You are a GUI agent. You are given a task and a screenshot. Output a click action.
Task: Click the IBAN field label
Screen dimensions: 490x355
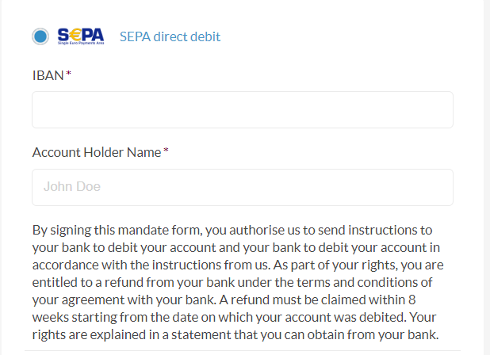point(48,75)
